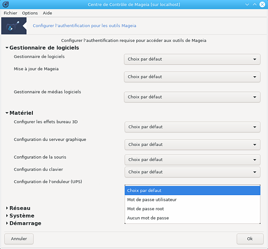Close the Centre de Contrôle window
Image resolution: width=268 pixels, height=249 pixels.
[x=262, y=4]
